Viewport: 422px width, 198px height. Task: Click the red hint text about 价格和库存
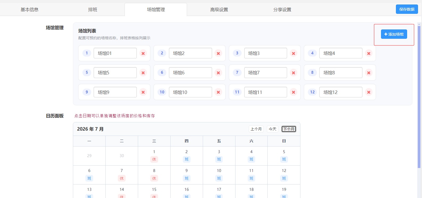coord(114,116)
